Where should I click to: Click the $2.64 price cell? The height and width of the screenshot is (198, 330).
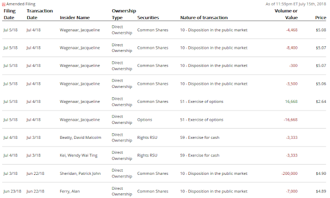point(321,102)
